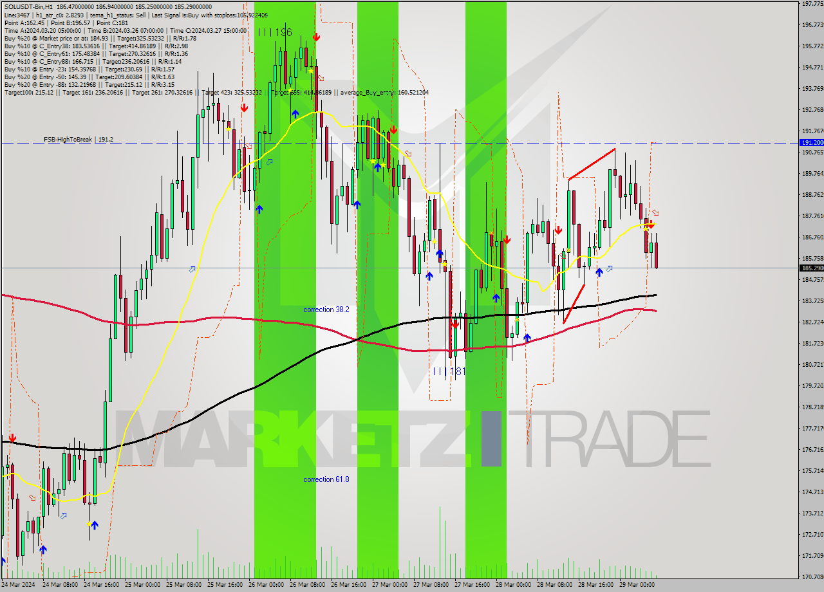The height and width of the screenshot is (592, 824).
Task: Select the 'Buy %10 @ C_Entry88' line
Action: point(94,61)
